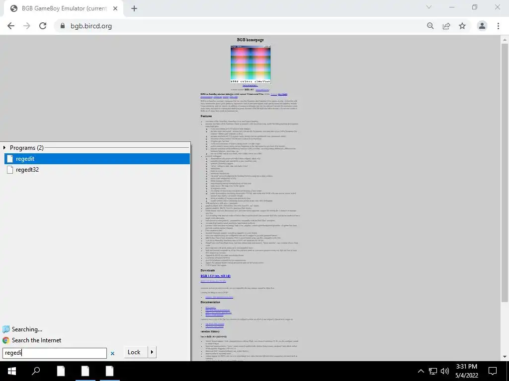Image resolution: width=509 pixels, height=381 pixels.
Task: Click the link under the screenshot image
Action: 250,85
